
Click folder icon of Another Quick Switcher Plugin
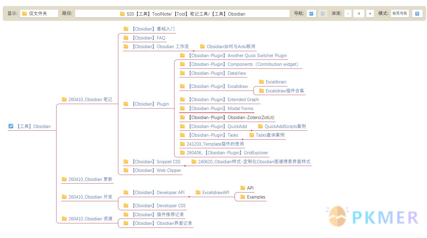click(182, 55)
